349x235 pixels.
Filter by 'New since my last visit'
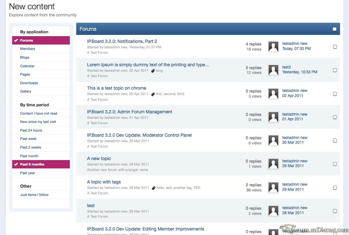[x=41, y=122]
